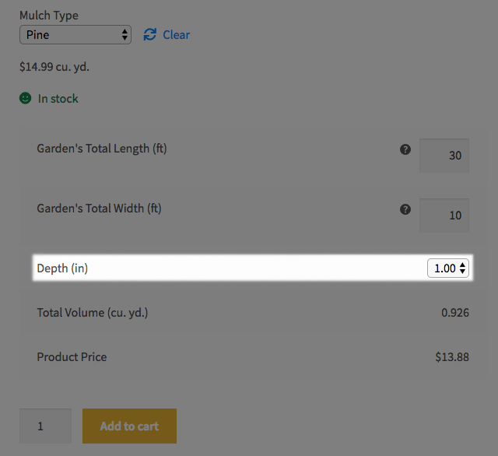Open the Depth (in) dropdown
The width and height of the screenshot is (498, 456).
(x=447, y=268)
